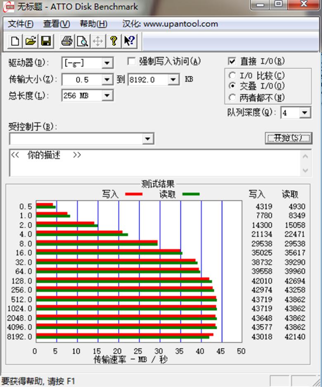Viewport: 322px width, 387px height.
Task: Click the 2048.0 row write value 43648
Action: pos(262,318)
